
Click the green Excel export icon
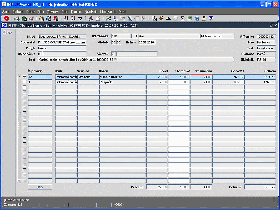(x=189, y=18)
